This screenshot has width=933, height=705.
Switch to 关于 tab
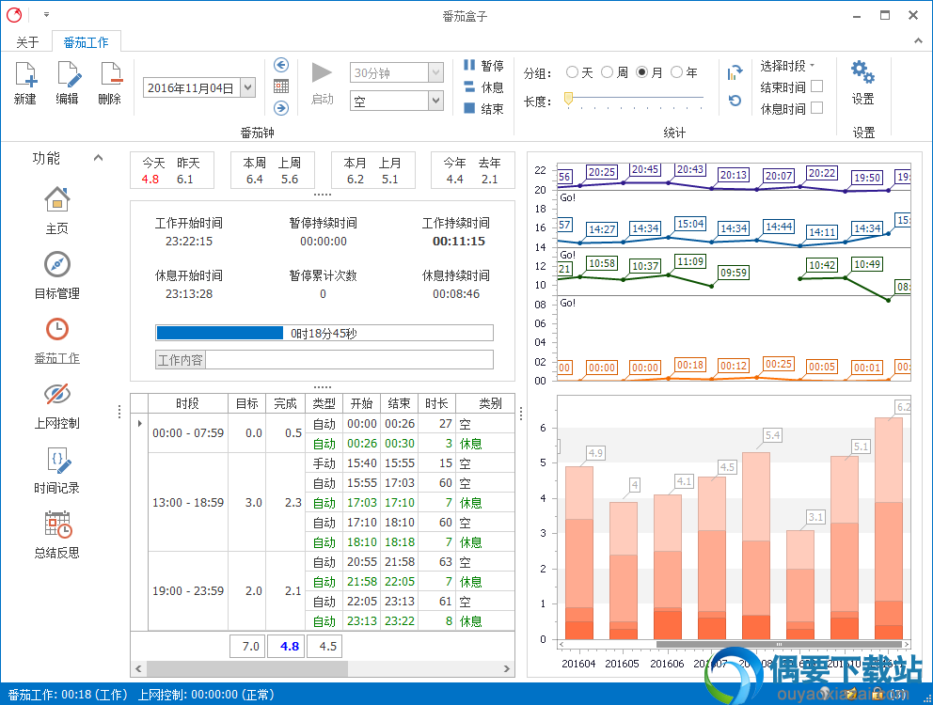pos(27,42)
